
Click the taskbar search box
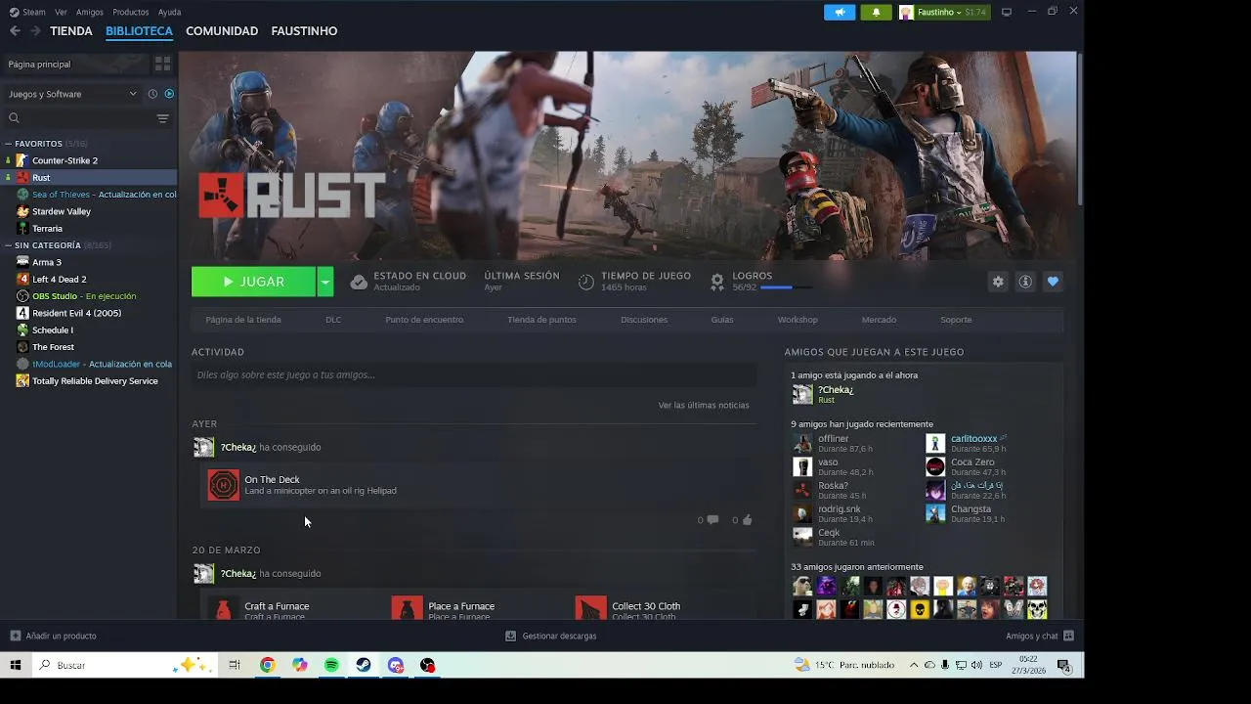pos(124,665)
